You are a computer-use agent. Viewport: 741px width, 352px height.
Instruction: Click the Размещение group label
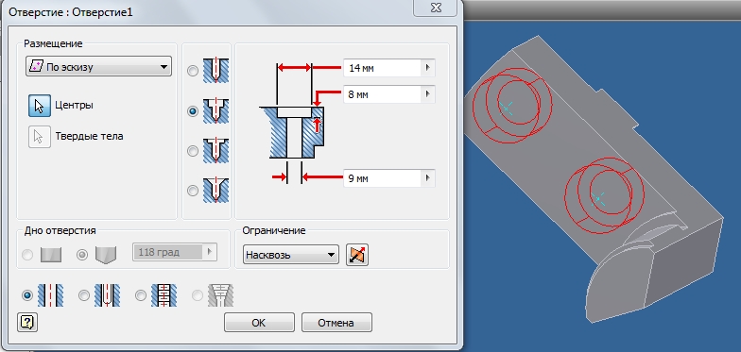click(x=53, y=43)
